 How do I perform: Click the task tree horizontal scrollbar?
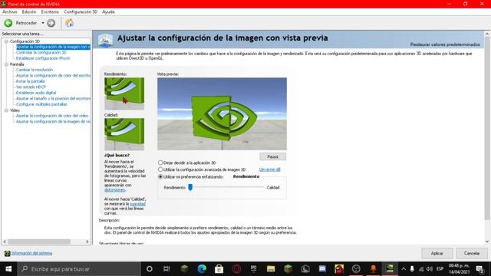(x=39, y=242)
